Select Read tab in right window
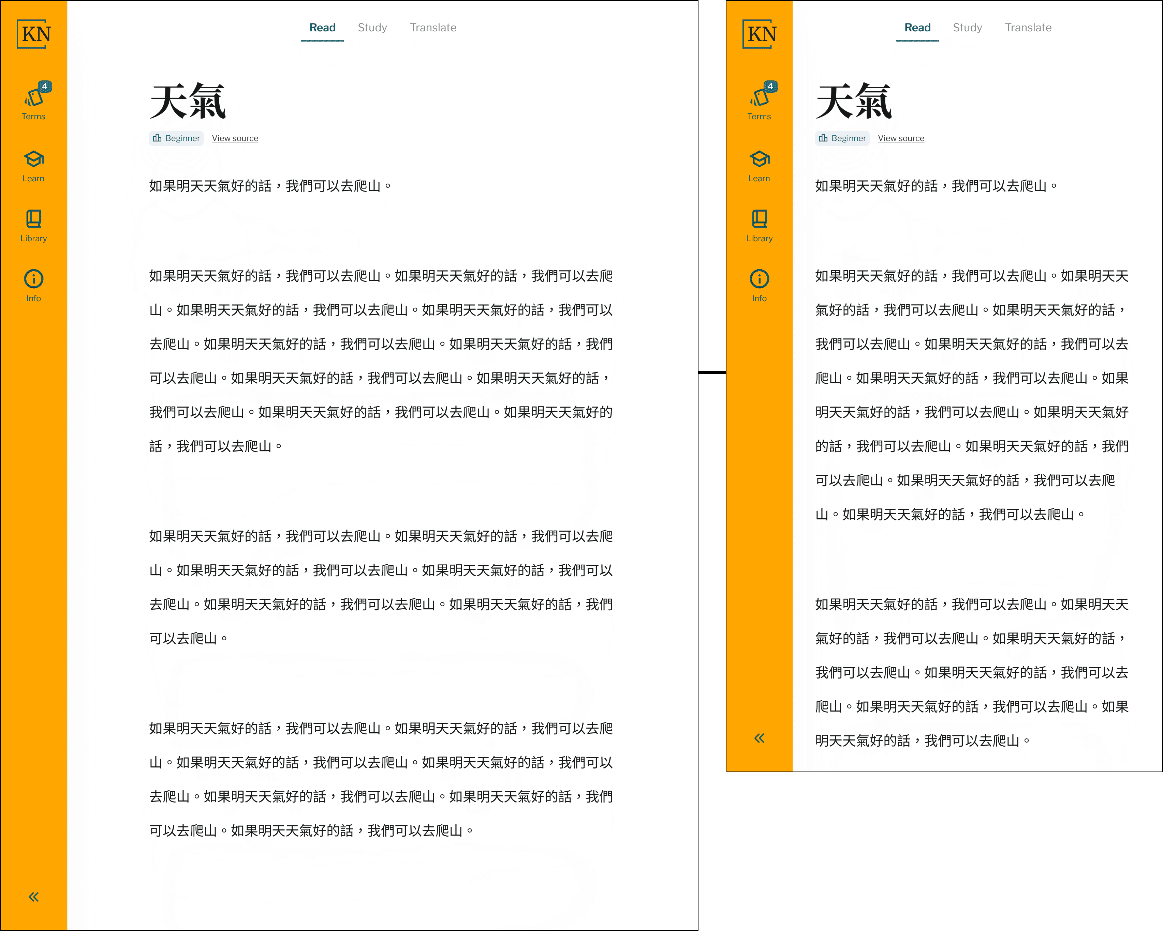1163x931 pixels. tap(917, 28)
